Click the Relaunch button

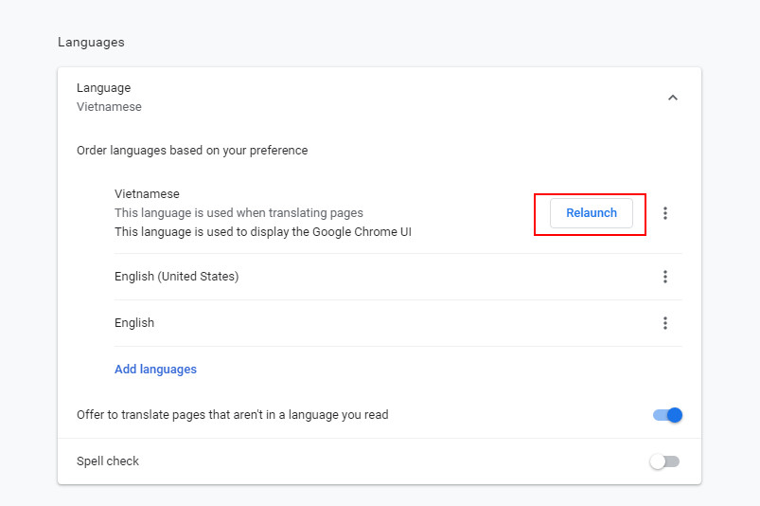592,213
